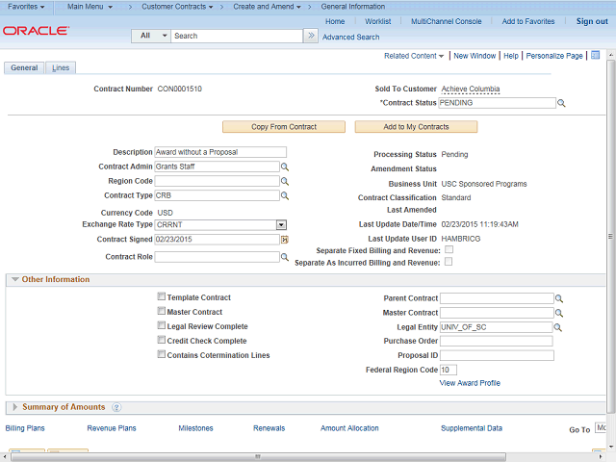The image size is (616, 462).
Task: Open the Contract Admin lookup icon
Action: [x=285, y=167]
